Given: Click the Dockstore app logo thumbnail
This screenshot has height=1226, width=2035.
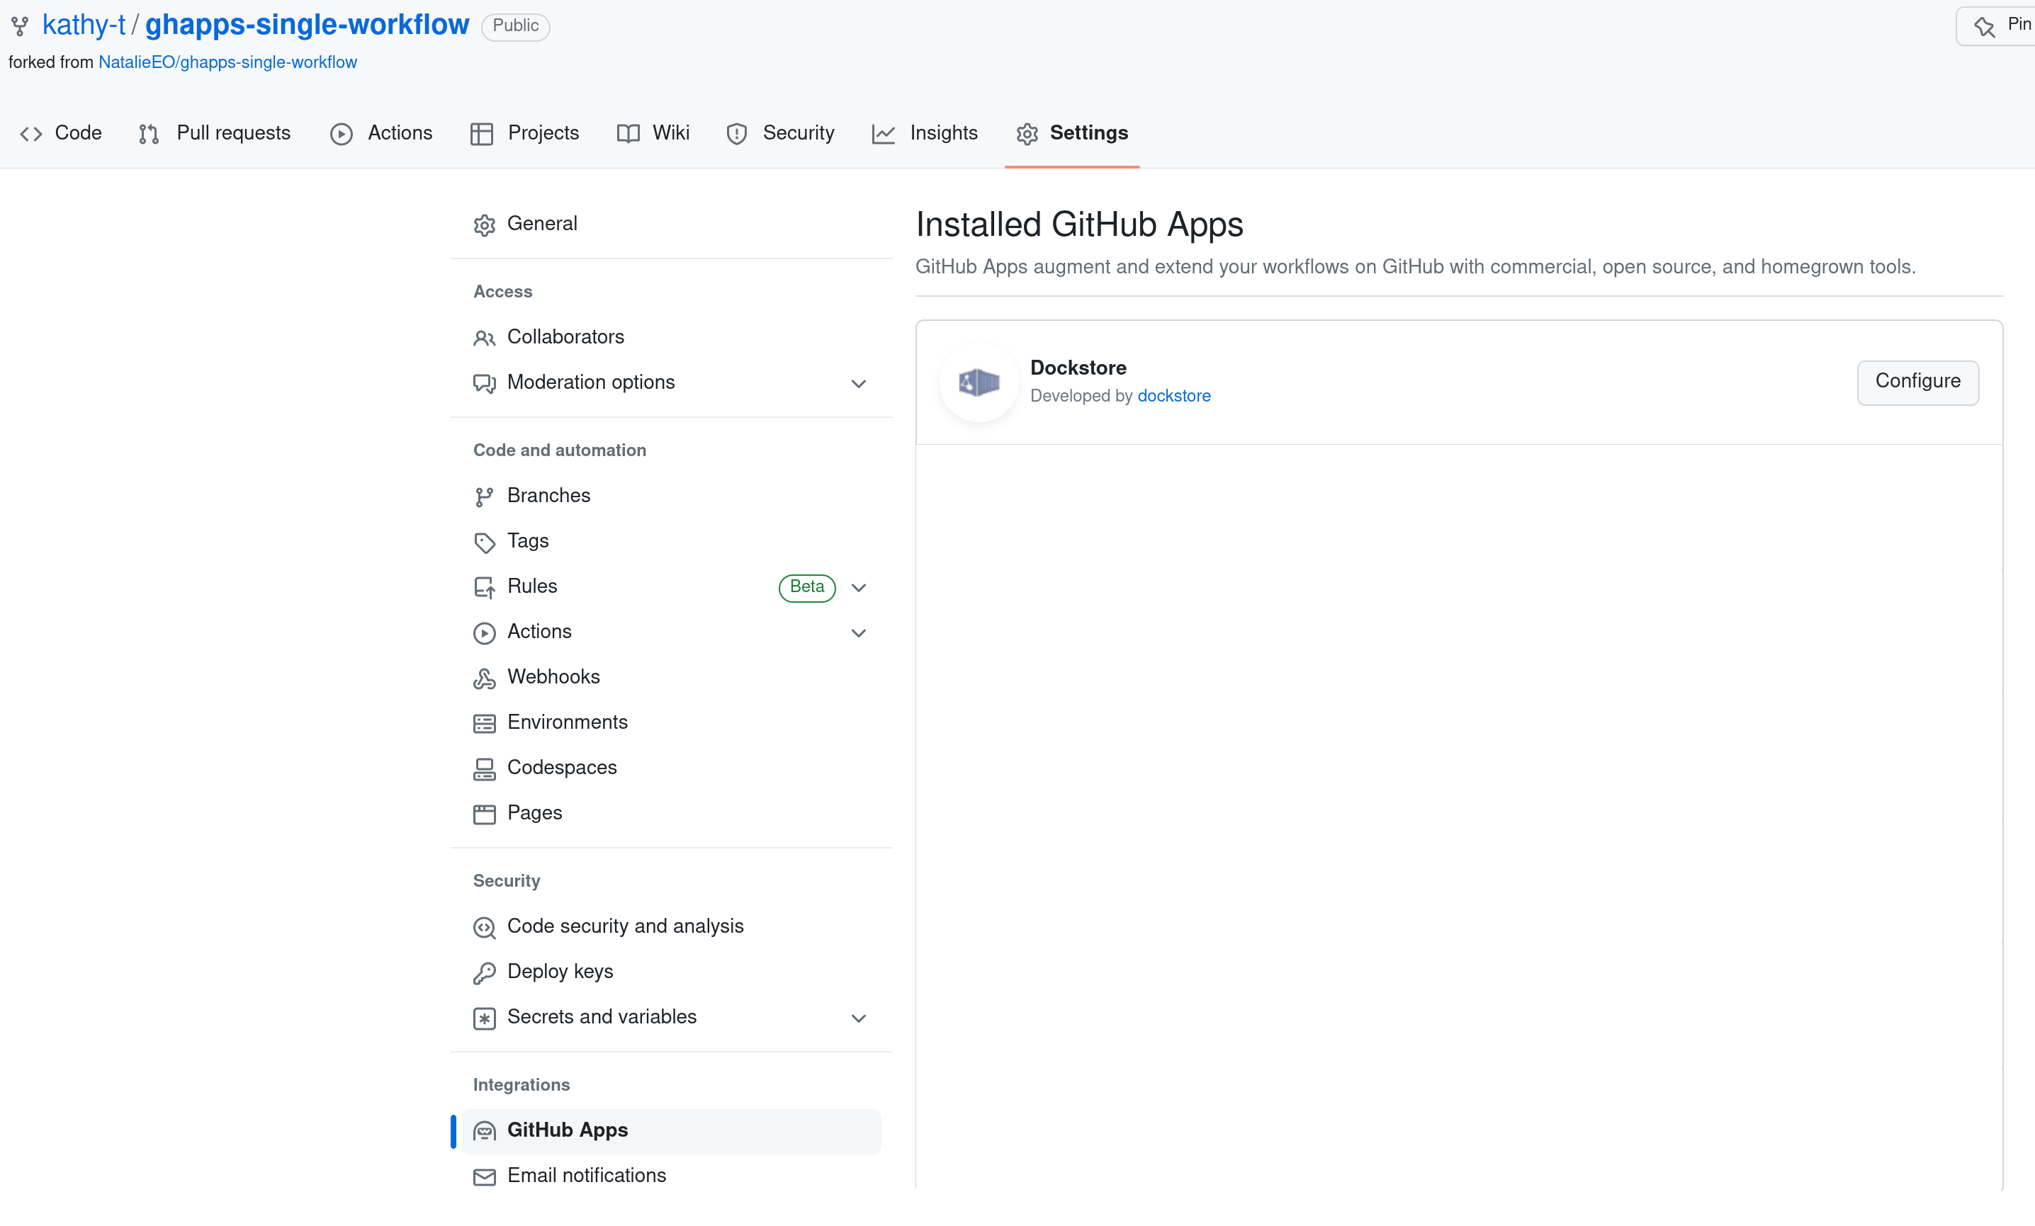Looking at the screenshot, I should point(979,382).
